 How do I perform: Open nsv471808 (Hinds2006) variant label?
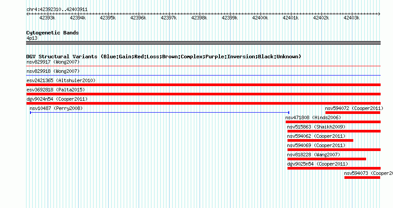313,117
